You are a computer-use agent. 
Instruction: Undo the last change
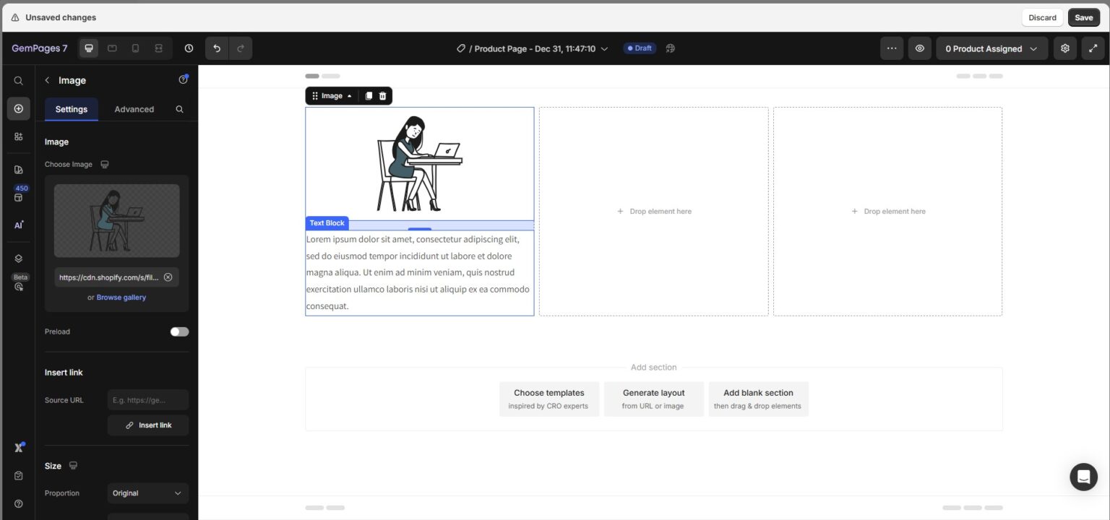[217, 48]
